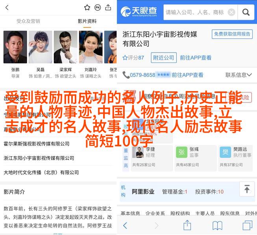The width and height of the screenshot is (257, 235).
Task: Clear the search field with X icon
Action: click(x=231, y=12)
